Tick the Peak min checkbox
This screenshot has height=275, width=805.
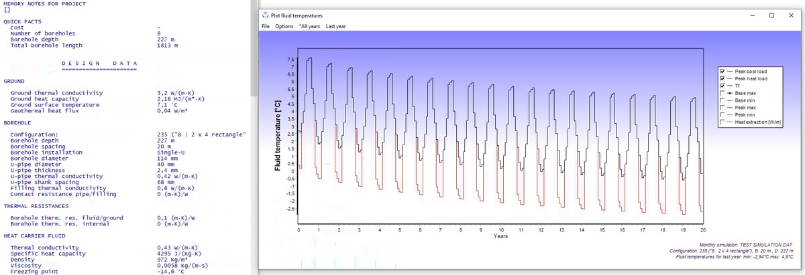click(721, 115)
